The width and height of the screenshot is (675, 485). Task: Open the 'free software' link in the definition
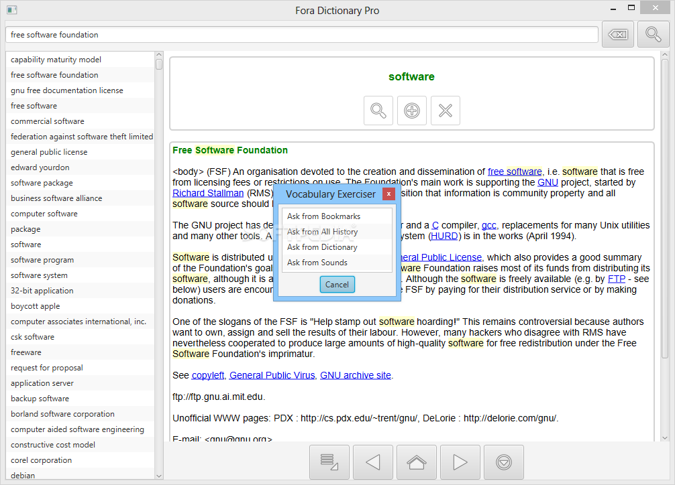[515, 171]
